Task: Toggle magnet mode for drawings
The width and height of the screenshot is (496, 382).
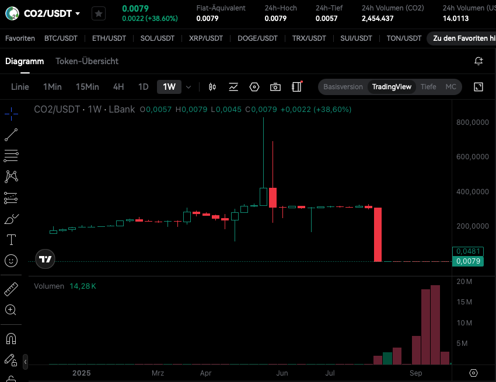Action: click(11, 339)
